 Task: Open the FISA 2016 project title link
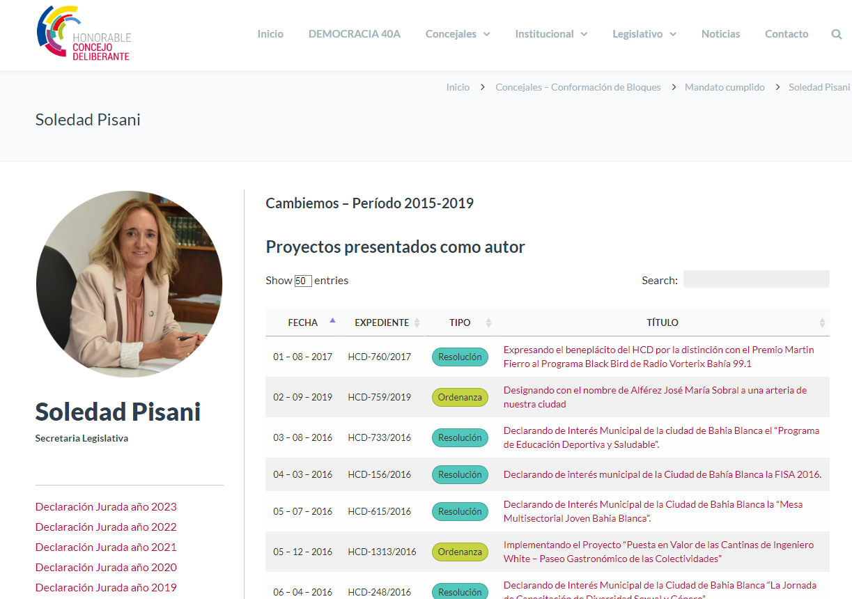[662, 474]
